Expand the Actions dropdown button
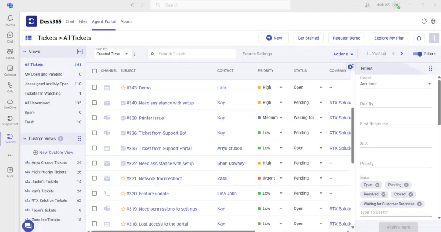The height and width of the screenshot is (232, 441). pyautogui.click(x=343, y=54)
